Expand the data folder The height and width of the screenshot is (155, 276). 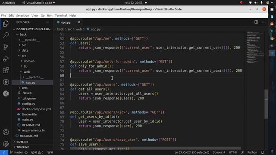click(33, 50)
